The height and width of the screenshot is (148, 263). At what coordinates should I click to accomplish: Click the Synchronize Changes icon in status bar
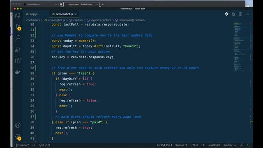(x=34, y=145)
